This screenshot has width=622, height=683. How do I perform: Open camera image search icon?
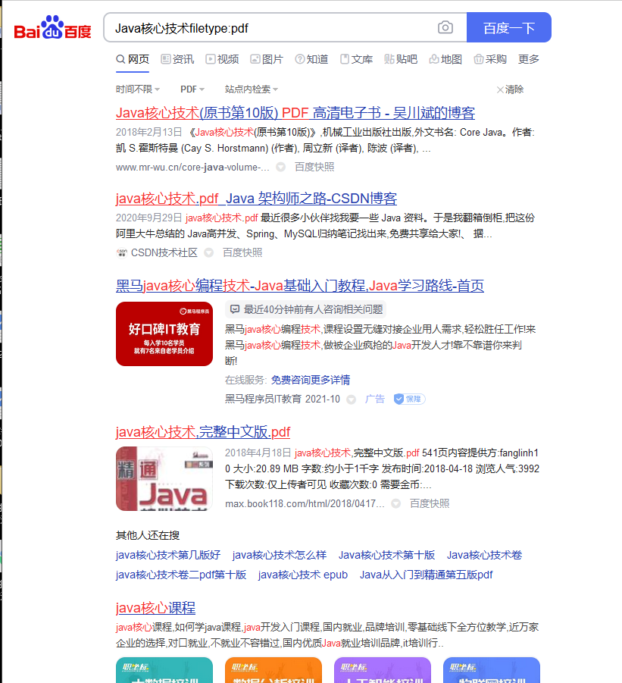[x=445, y=27]
